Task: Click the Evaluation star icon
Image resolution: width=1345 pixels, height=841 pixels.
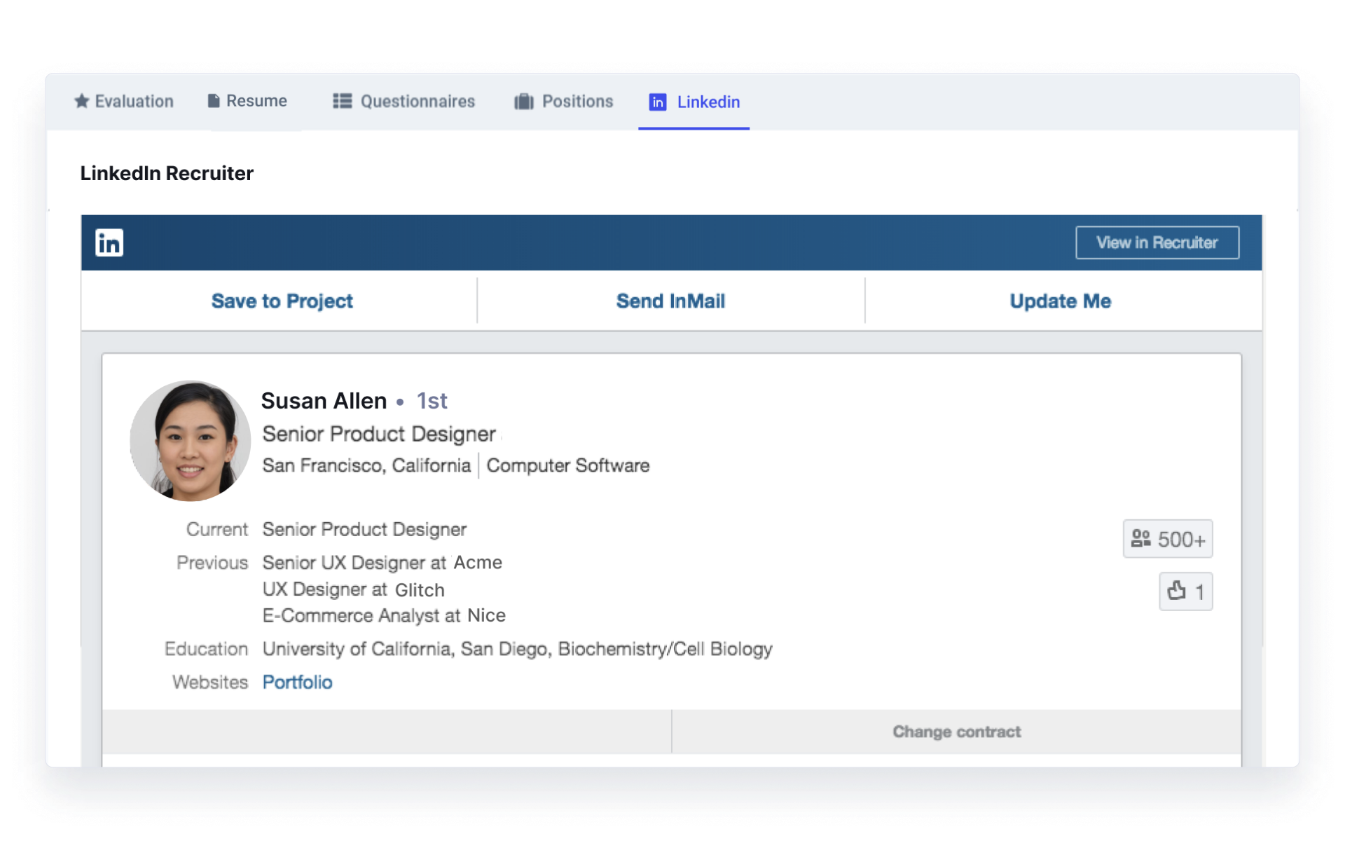Action: coord(82,102)
